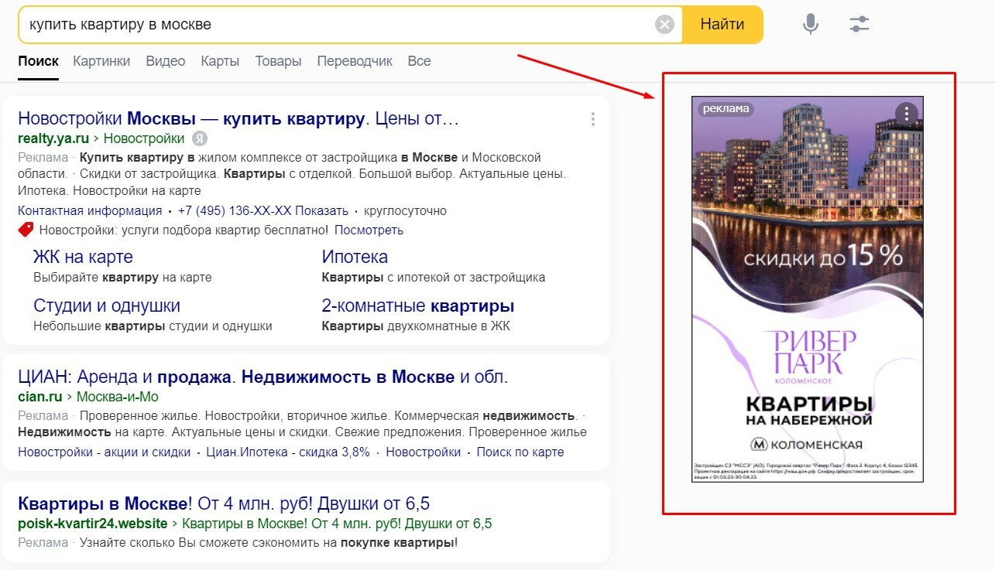
Task: Click the Посмотреть link
Action: (369, 230)
